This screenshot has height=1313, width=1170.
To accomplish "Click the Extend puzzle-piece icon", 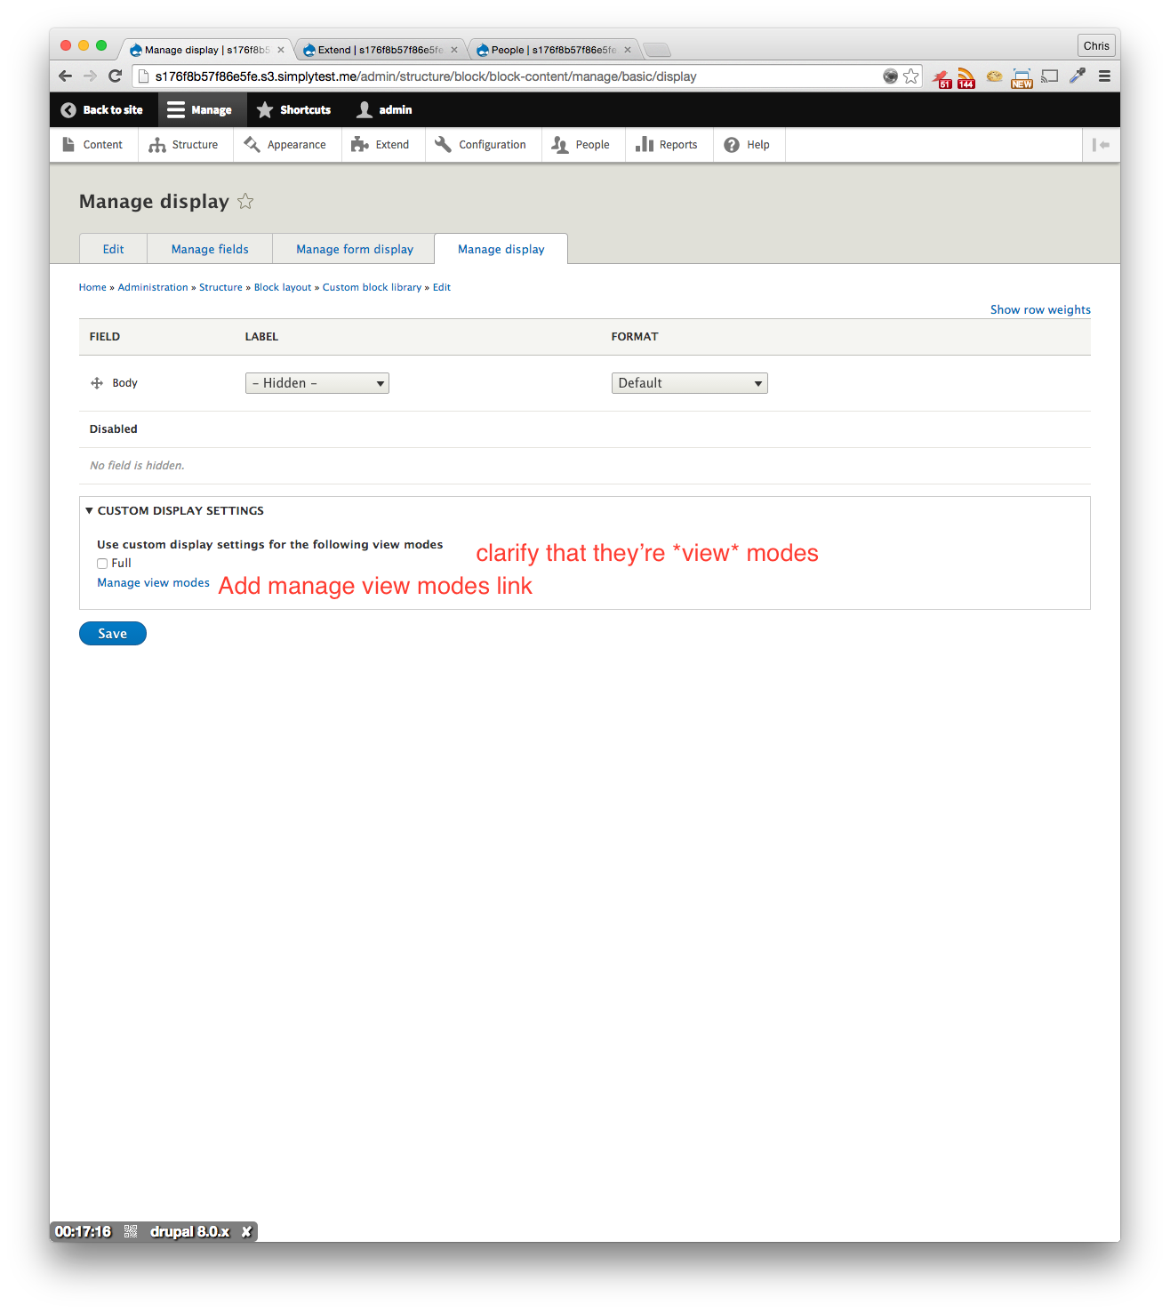I will coord(357,144).
